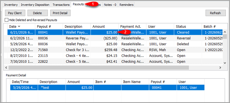Click the $24.15 amount cell

pyautogui.click(x=105, y=56)
